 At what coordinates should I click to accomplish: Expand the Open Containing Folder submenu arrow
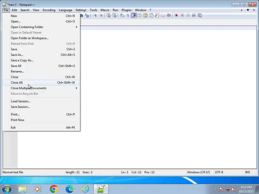[76, 27]
